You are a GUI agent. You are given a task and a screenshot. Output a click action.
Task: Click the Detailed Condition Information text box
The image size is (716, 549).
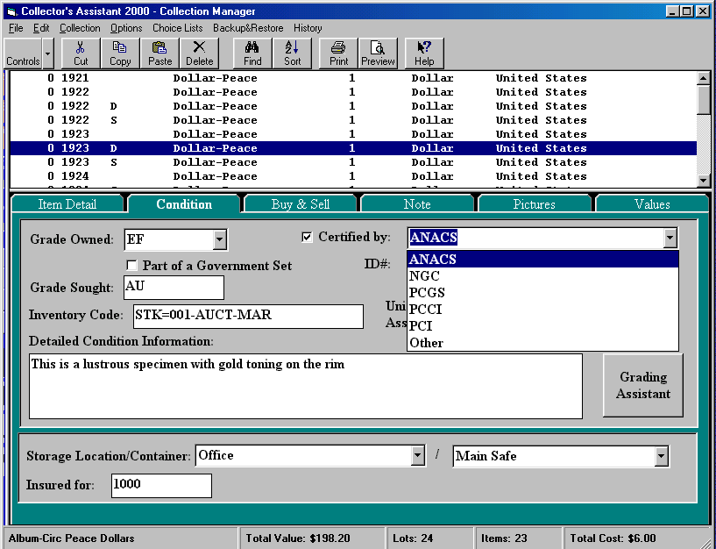tap(306, 386)
